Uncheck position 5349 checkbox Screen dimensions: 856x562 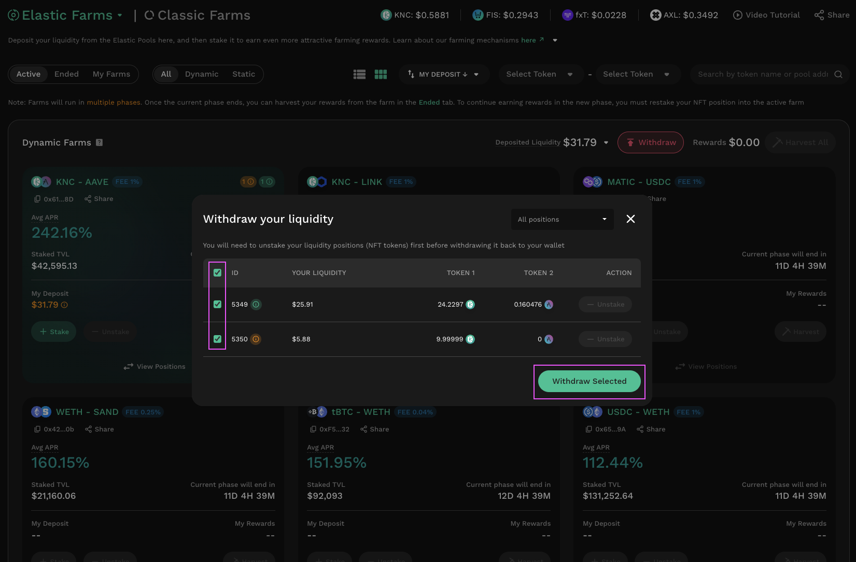point(217,305)
